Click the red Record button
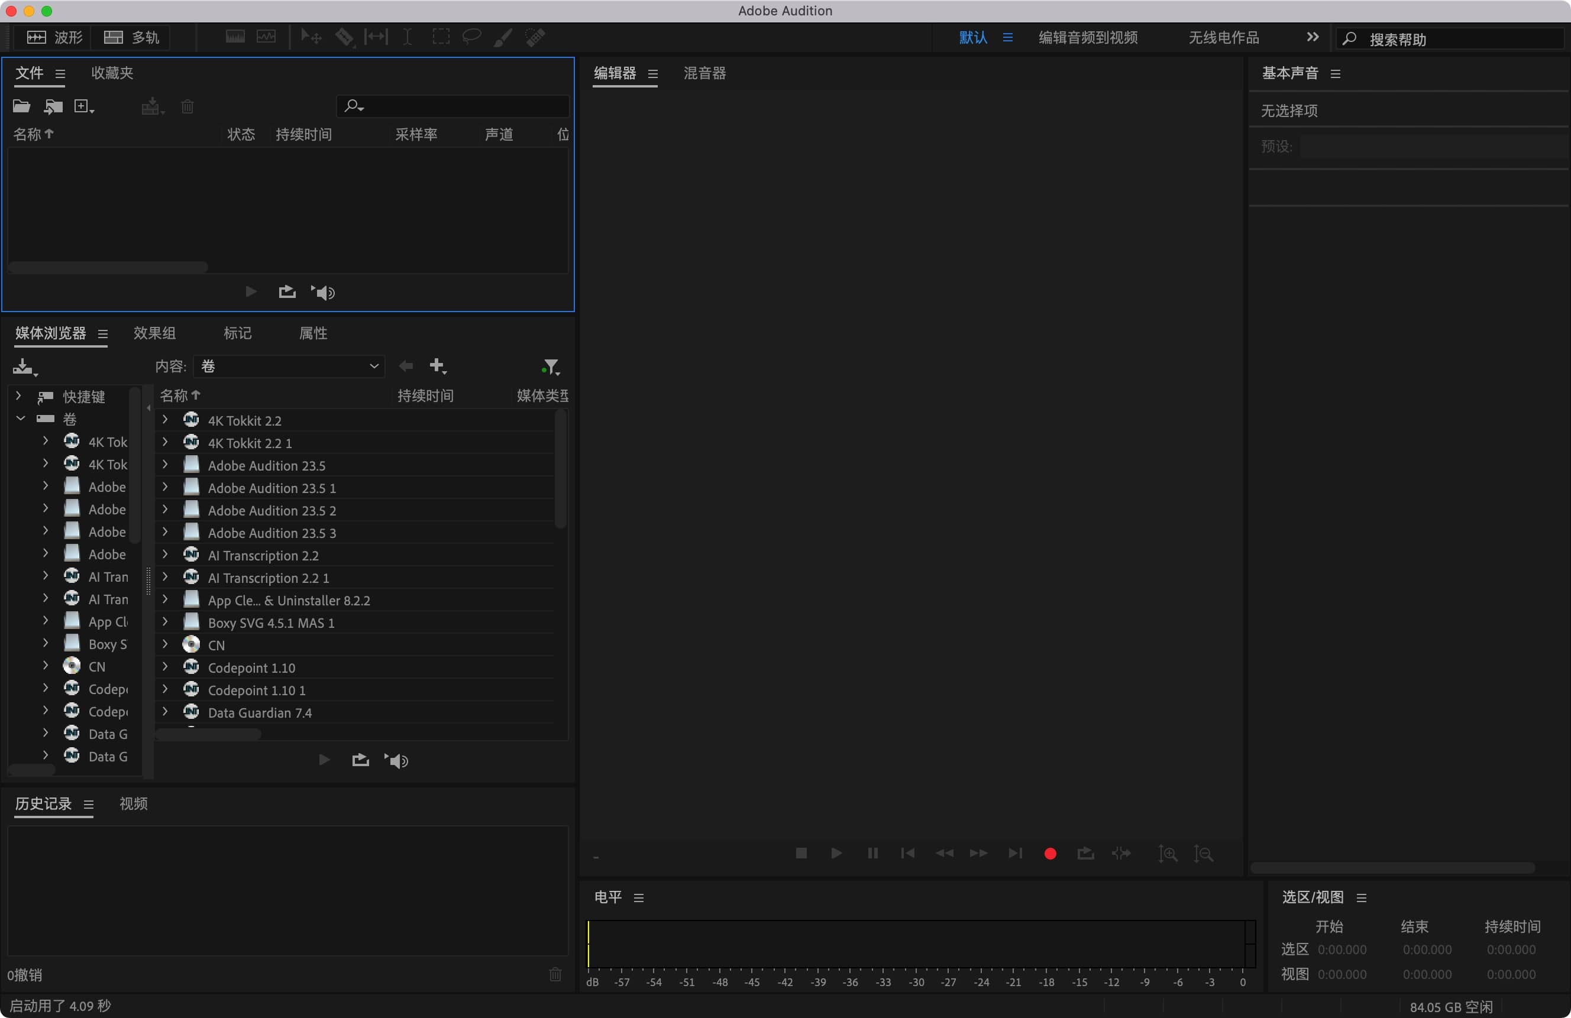 (x=1050, y=854)
